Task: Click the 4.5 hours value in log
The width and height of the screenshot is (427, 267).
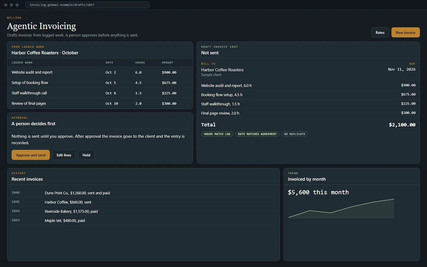Action: point(138,83)
